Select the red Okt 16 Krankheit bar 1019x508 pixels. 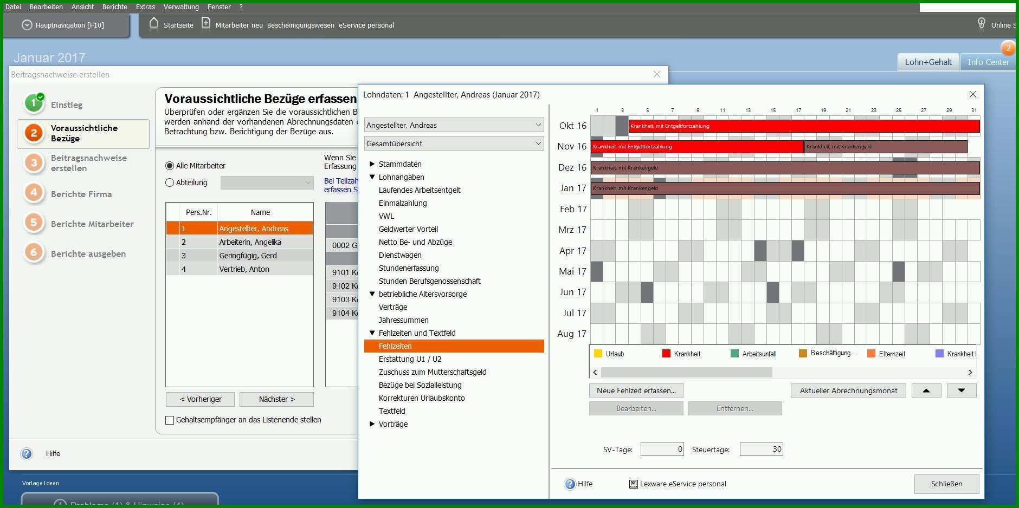click(x=804, y=126)
